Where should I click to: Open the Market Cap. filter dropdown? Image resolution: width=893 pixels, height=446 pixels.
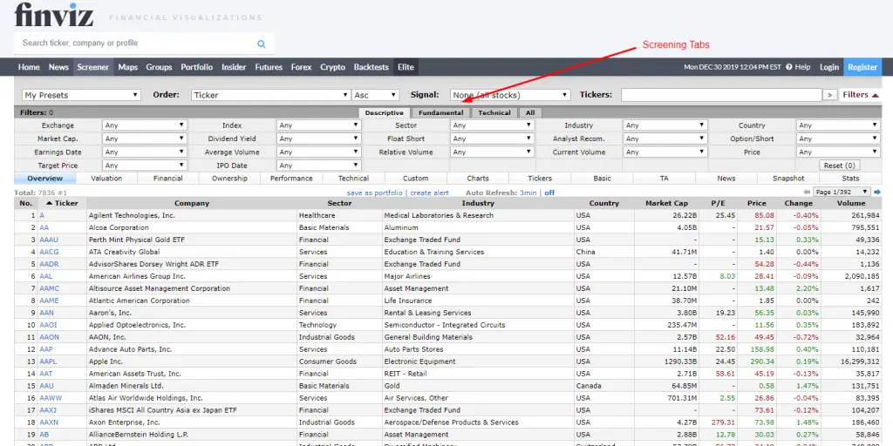[145, 139]
